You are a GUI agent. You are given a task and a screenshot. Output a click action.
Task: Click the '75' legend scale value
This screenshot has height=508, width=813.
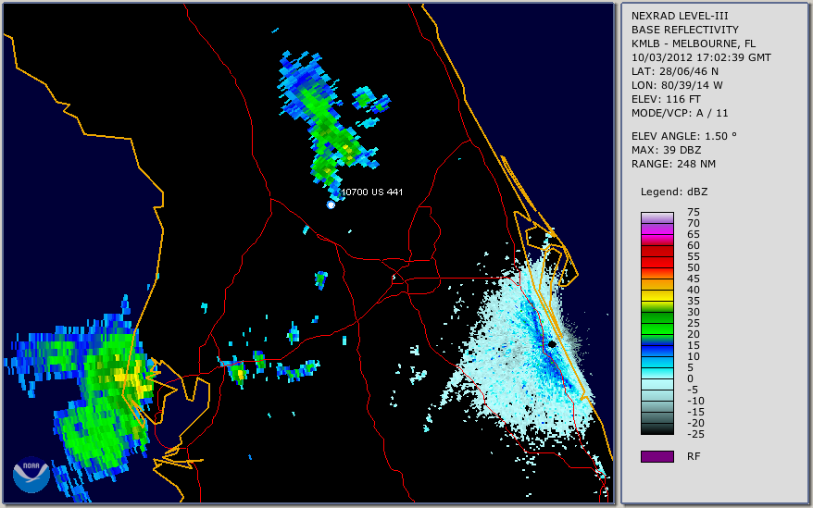click(x=694, y=212)
